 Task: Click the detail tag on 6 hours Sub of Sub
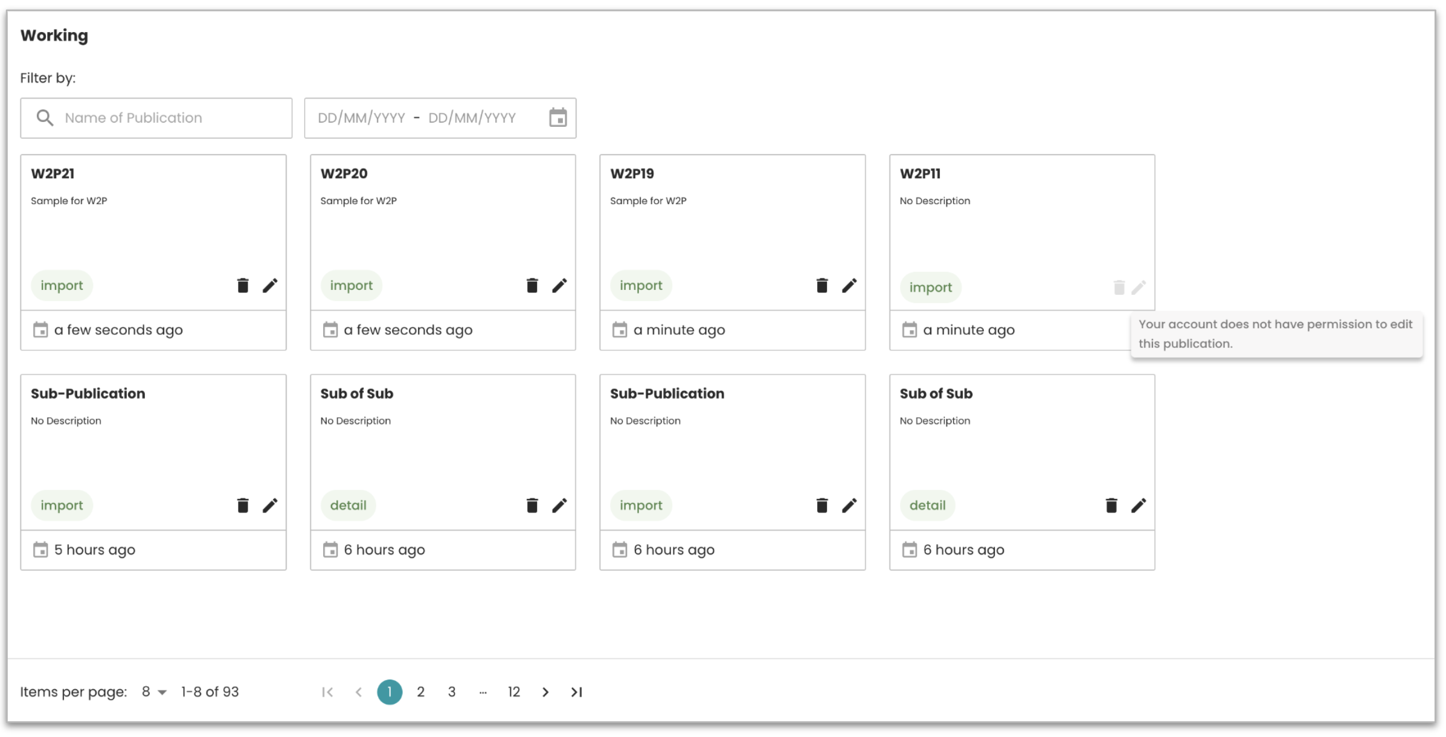(x=348, y=506)
